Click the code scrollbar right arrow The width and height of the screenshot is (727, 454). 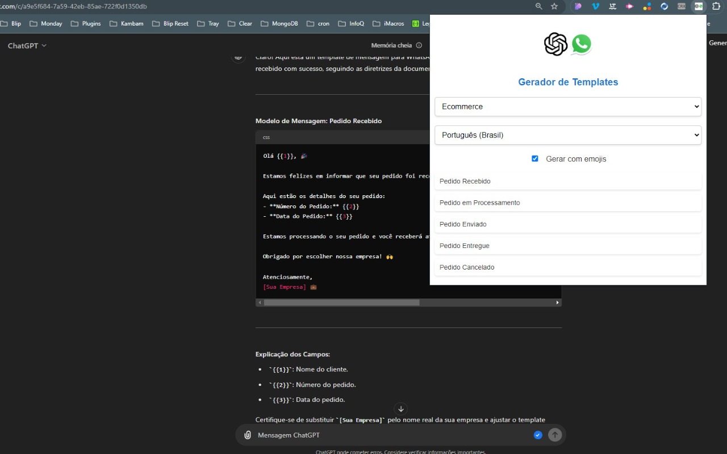[x=558, y=302]
